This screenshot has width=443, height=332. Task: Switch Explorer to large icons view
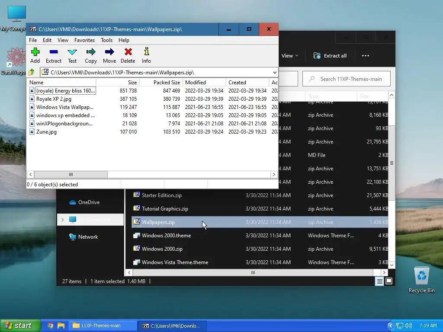coord(389,281)
